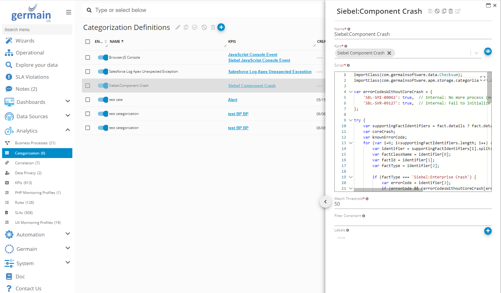Tick the select-all checkbox in table header
Viewport: 501px width, 293px height.
[x=88, y=42]
